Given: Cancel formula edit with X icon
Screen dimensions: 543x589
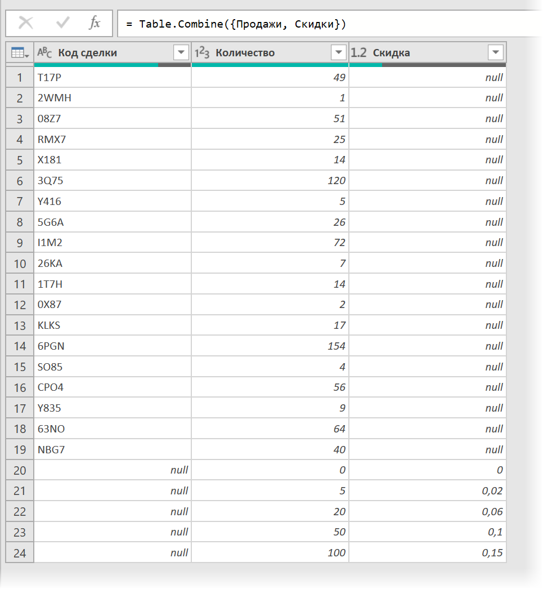Looking at the screenshot, I should coord(26,23).
